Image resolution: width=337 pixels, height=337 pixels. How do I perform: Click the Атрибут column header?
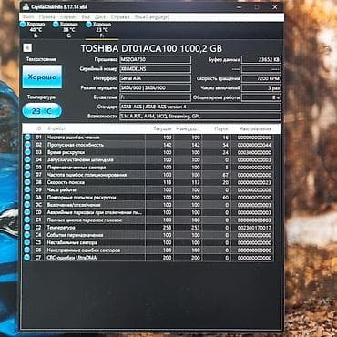click(x=95, y=128)
